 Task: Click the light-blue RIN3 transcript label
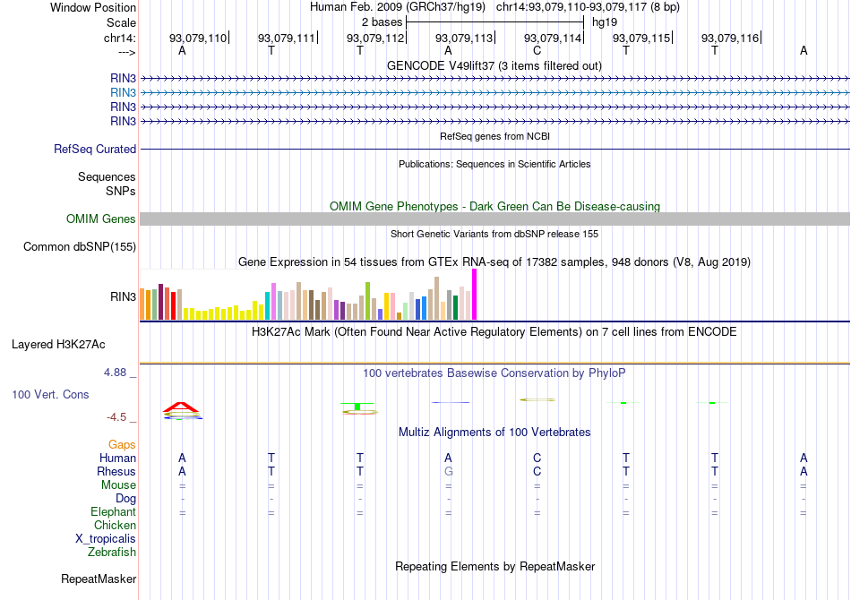click(123, 93)
